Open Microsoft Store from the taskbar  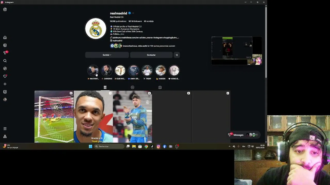pyautogui.click(x=140, y=146)
